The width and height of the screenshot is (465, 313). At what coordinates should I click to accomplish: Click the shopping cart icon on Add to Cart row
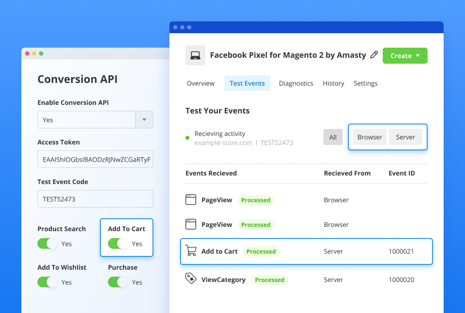190,250
